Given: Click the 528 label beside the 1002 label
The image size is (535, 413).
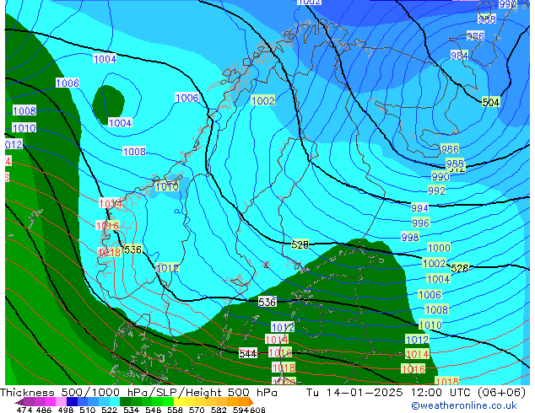Looking at the screenshot, I should [460, 268].
